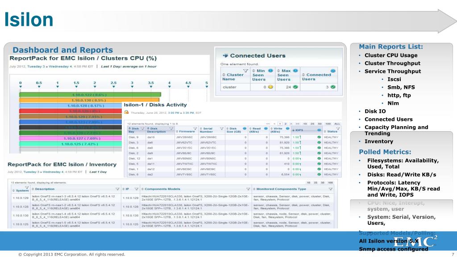Click the 3:00 PM start time link
The height and width of the screenshot is (257, 457).
(x=174, y=113)
